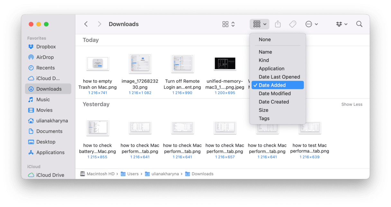
Task: Select Turn off Remote Login thumbnail
Action: (x=182, y=63)
